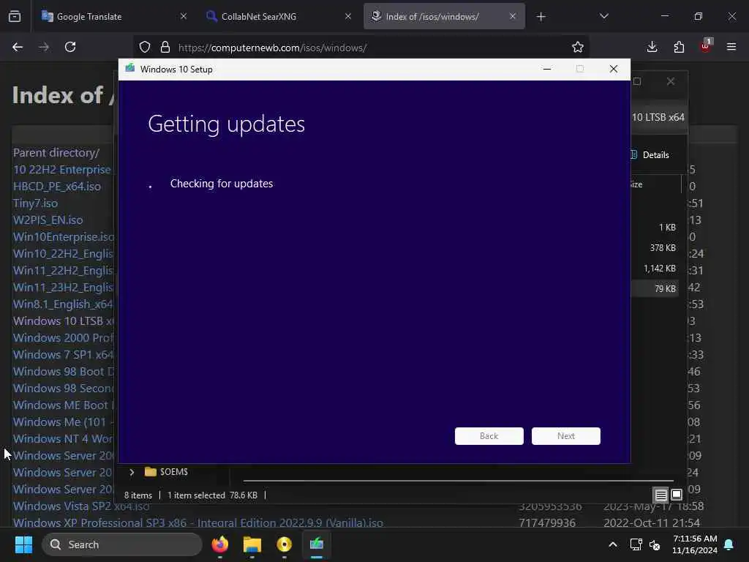The image size is (749, 562).
Task: Open Windows Setup taskbar icon
Action: (x=316, y=544)
